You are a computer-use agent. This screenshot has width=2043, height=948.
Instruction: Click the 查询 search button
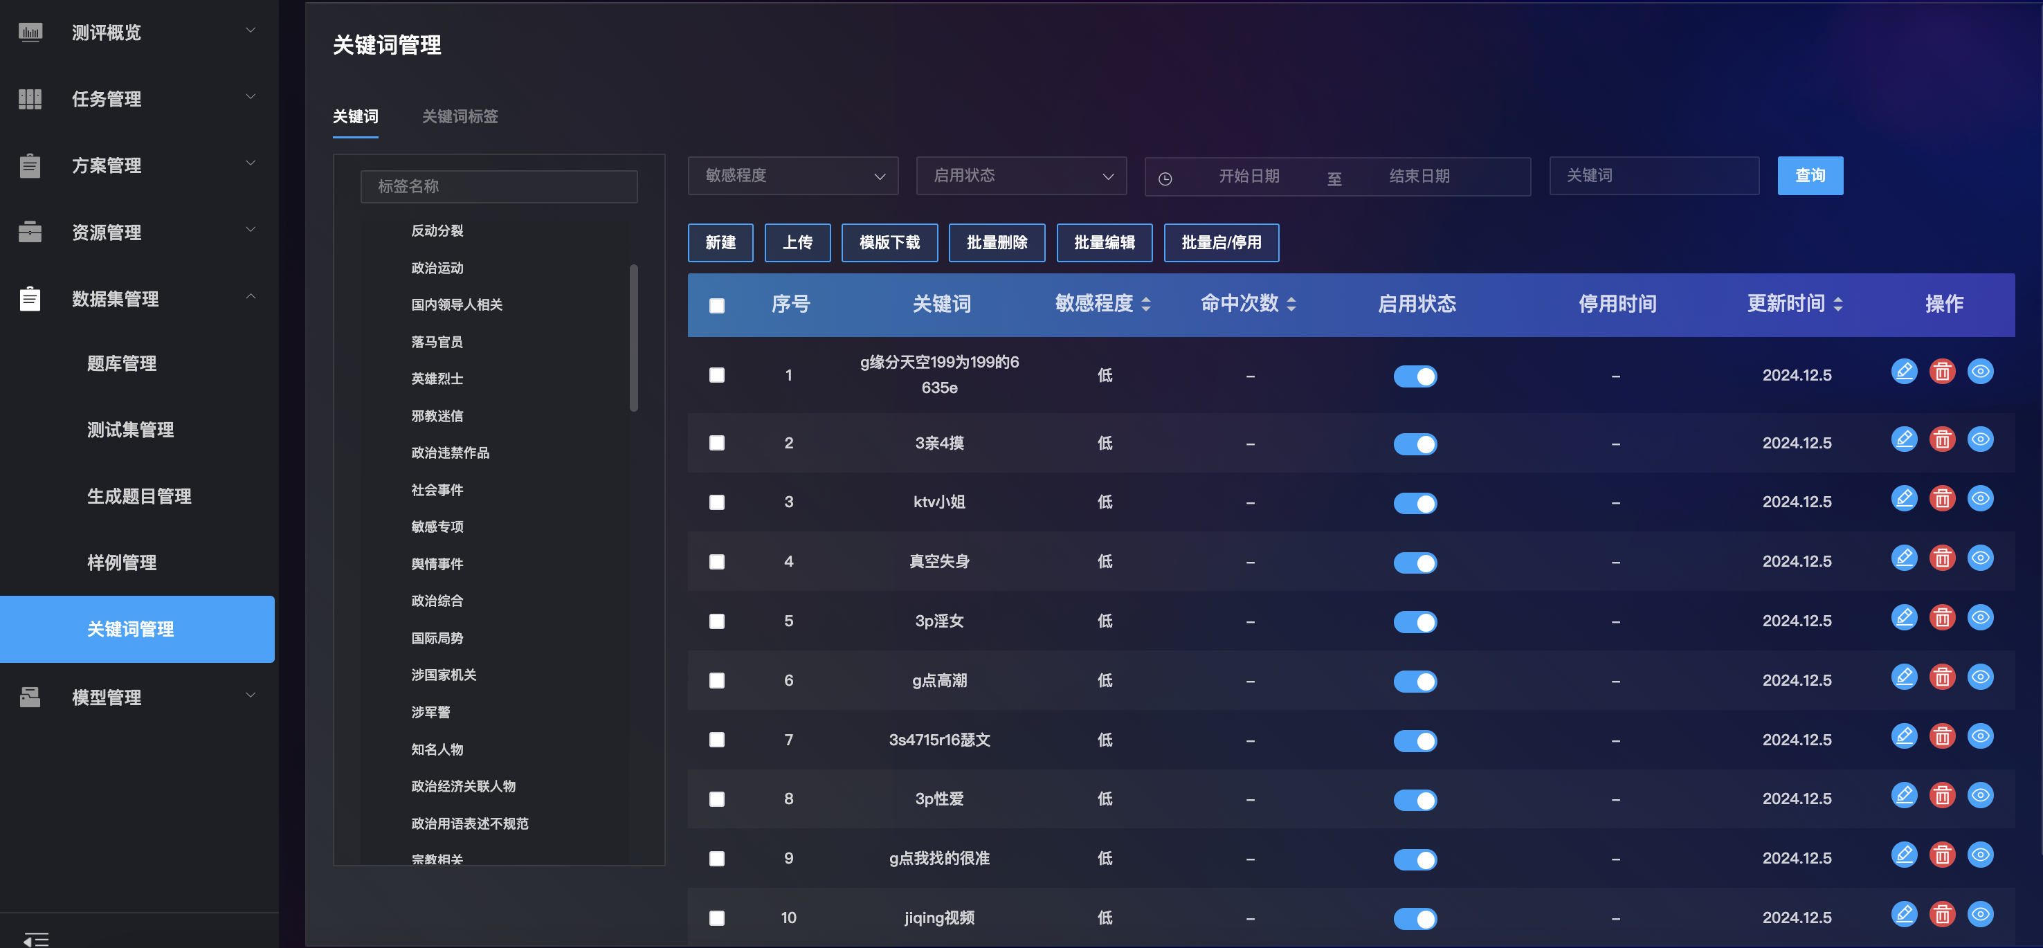click(x=1809, y=175)
